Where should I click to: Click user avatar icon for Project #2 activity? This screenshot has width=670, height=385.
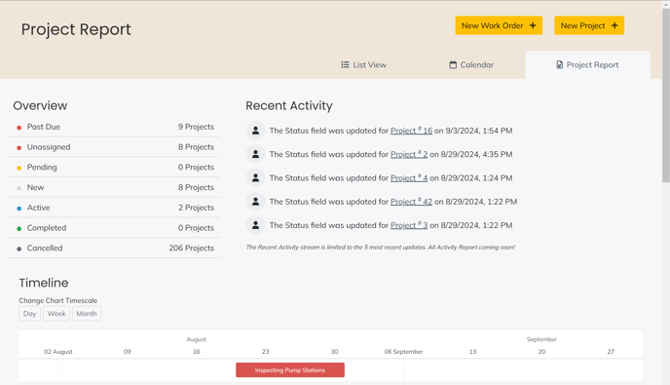(x=255, y=154)
